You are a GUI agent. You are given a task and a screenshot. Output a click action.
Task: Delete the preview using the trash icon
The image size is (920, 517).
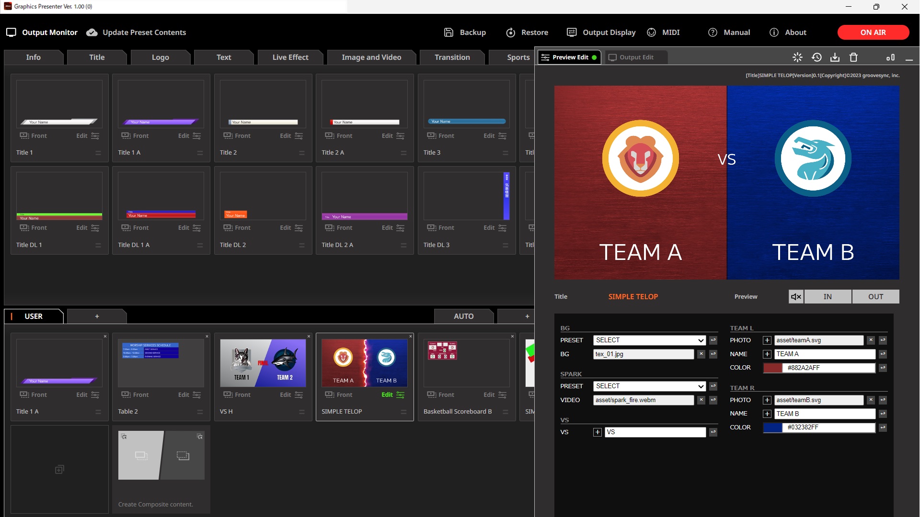[853, 57]
